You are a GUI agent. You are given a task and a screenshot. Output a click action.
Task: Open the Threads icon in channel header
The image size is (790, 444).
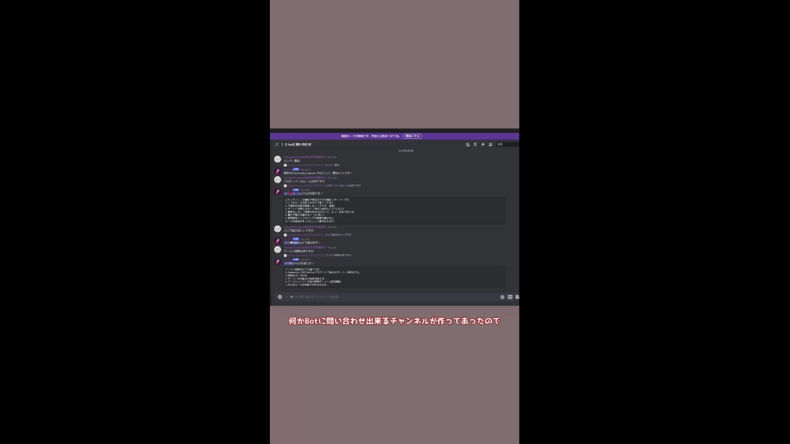click(x=467, y=145)
